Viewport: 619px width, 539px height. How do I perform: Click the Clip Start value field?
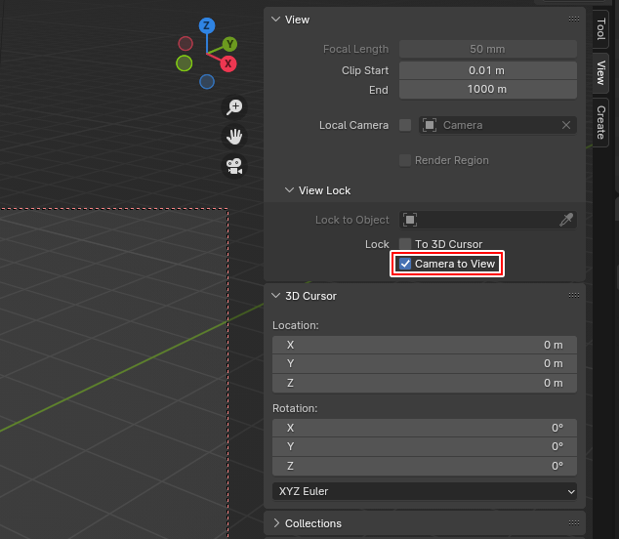click(x=487, y=70)
